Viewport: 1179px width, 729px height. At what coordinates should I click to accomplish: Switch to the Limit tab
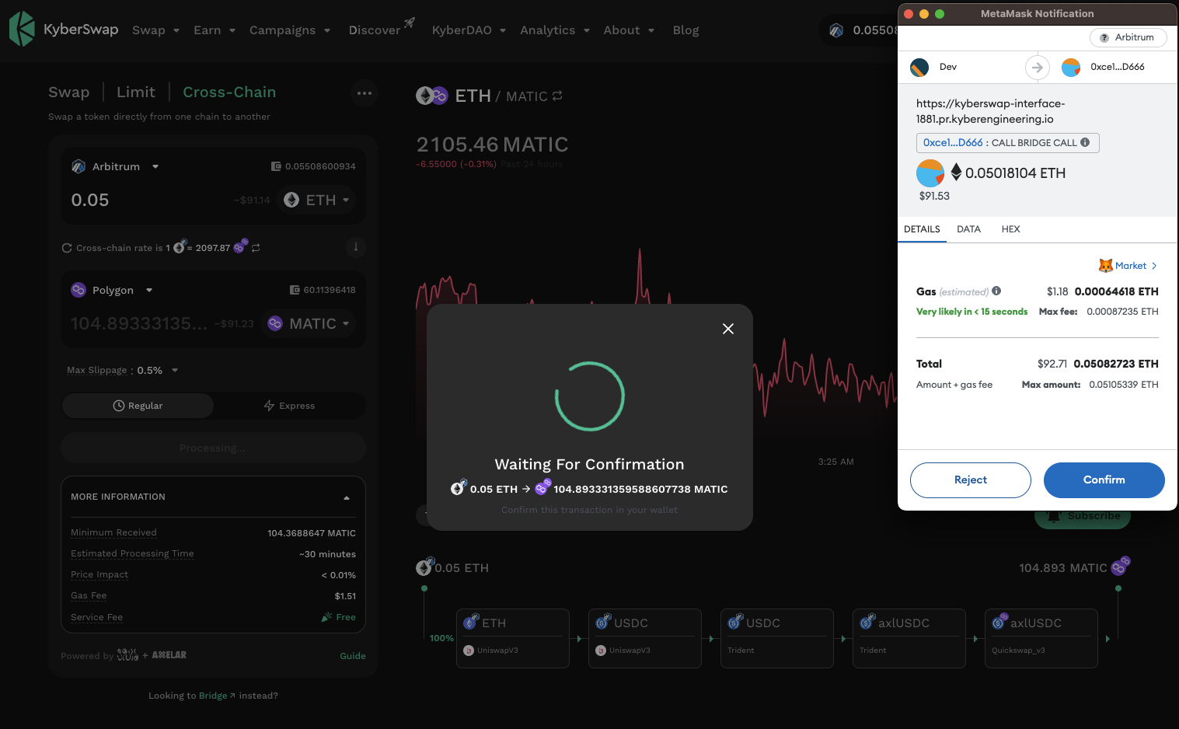point(136,92)
